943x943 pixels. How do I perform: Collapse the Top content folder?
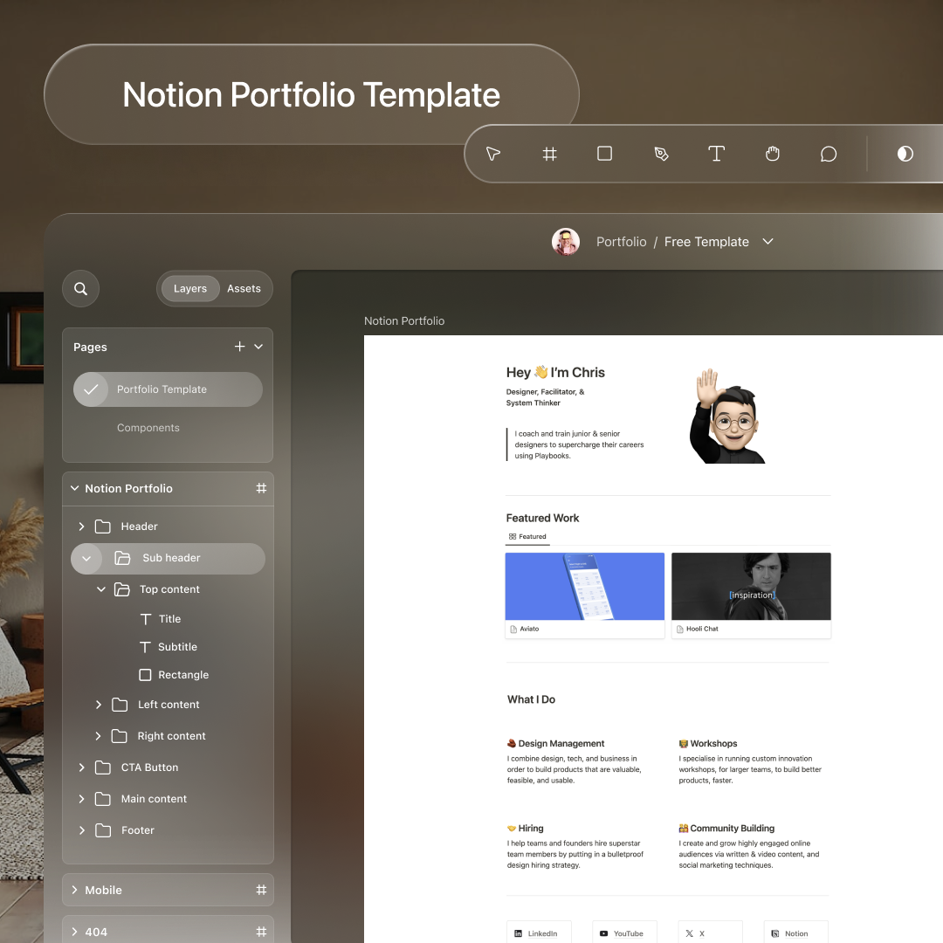point(100,589)
